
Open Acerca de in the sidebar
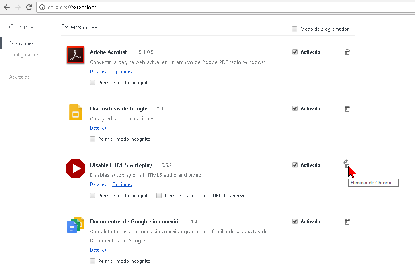pos(19,77)
